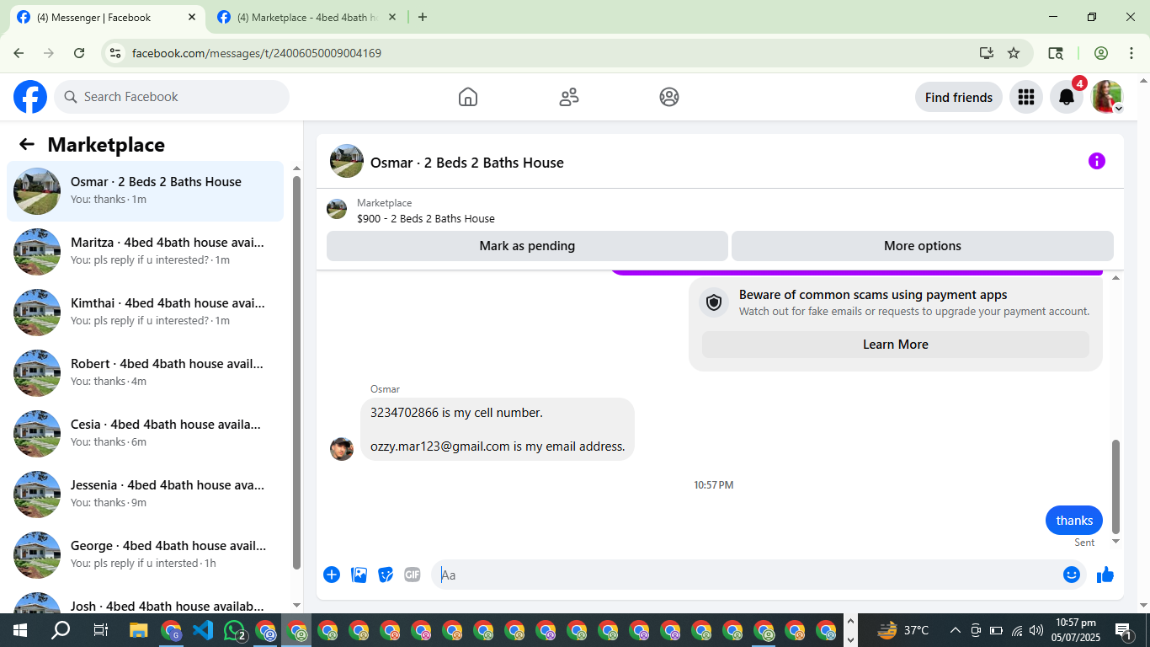The width and height of the screenshot is (1150, 647).
Task: Click the shield scam warning icon
Action: (x=714, y=302)
